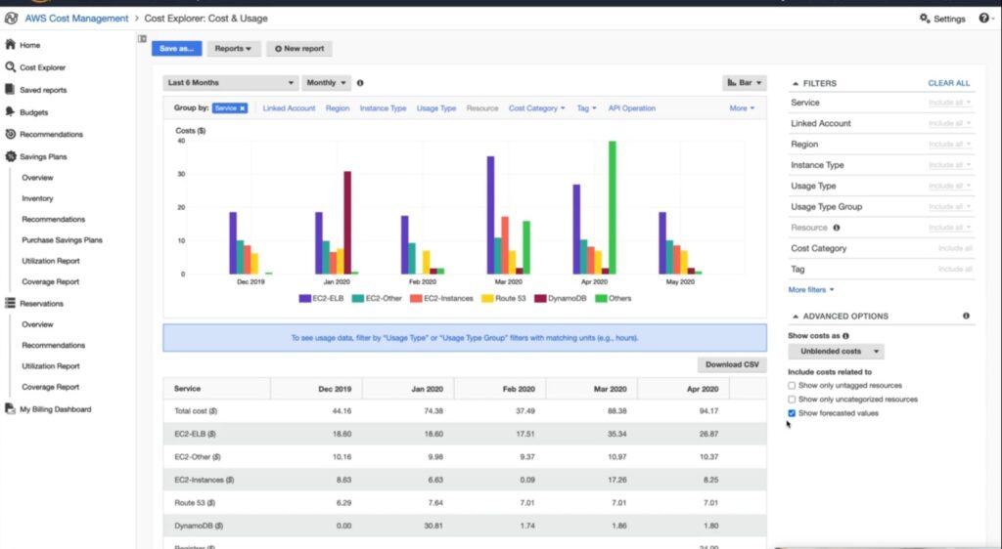
Task: Click Total cost value 94.17
Action: [708, 411]
